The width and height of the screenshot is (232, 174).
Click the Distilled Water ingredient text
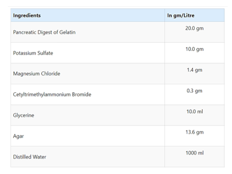[x=30, y=157]
